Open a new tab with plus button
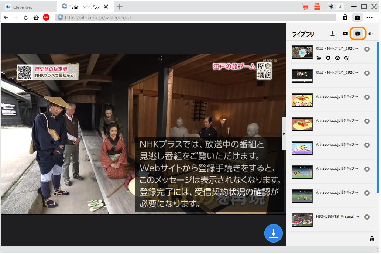 119,7
